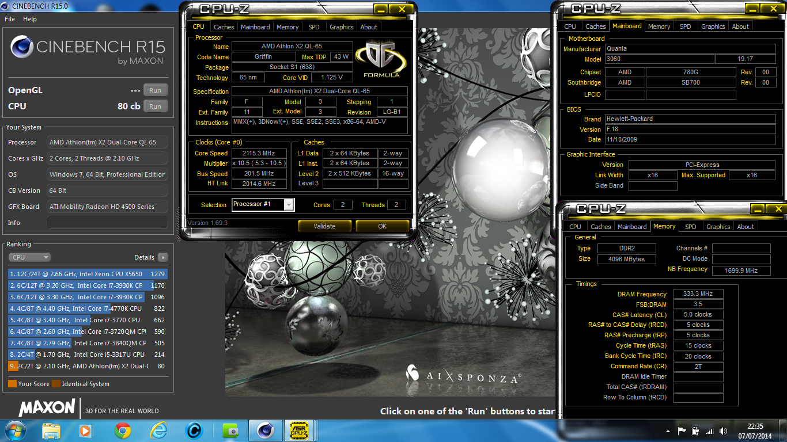Click the Cinebench title bar icon

point(6,6)
